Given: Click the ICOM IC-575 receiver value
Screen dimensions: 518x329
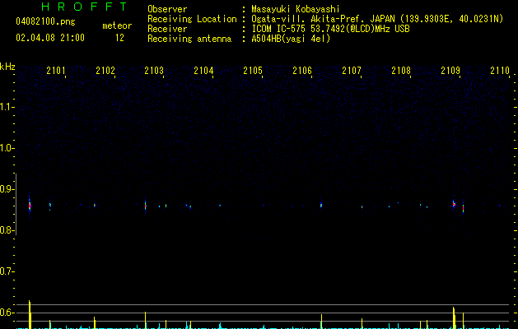Looking at the screenshot, I should pos(330,29).
